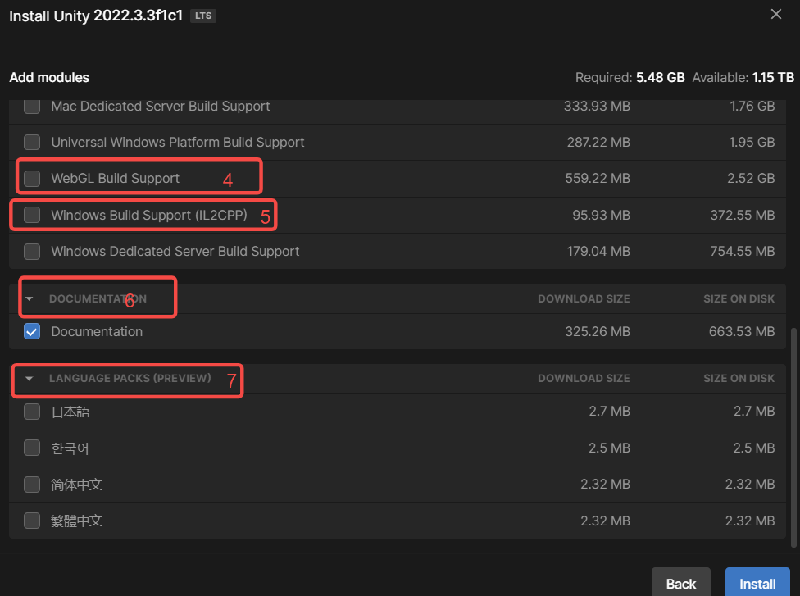
Task: Click the Documentation module row label
Action: 97,331
